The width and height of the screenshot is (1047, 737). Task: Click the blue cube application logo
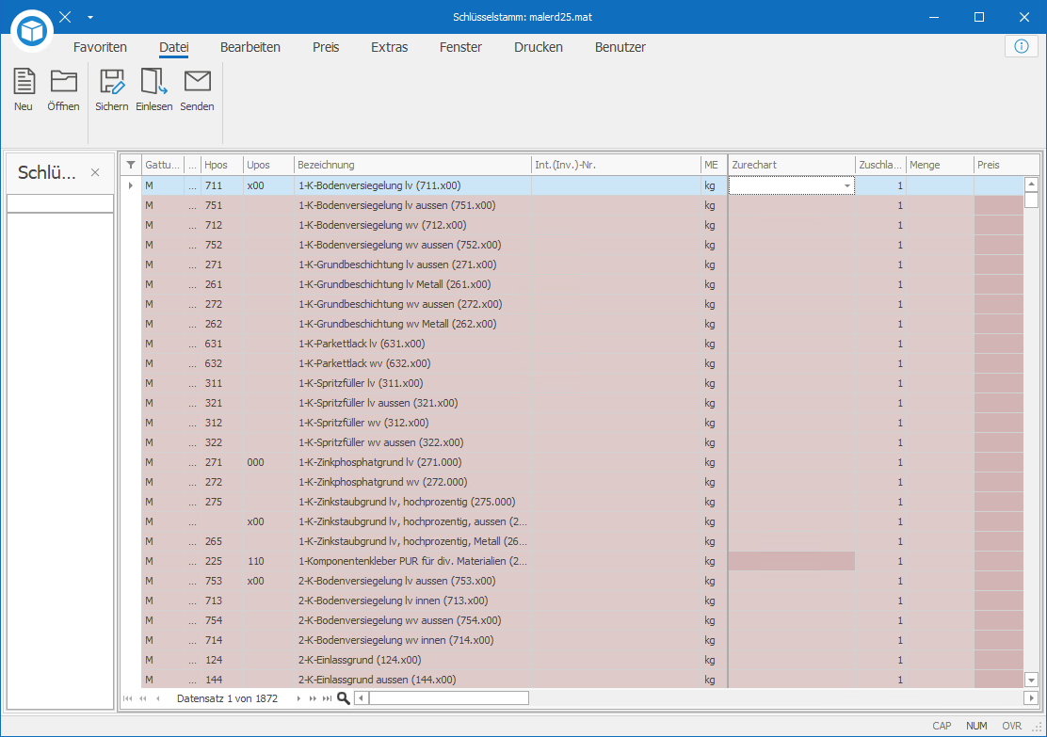click(32, 30)
